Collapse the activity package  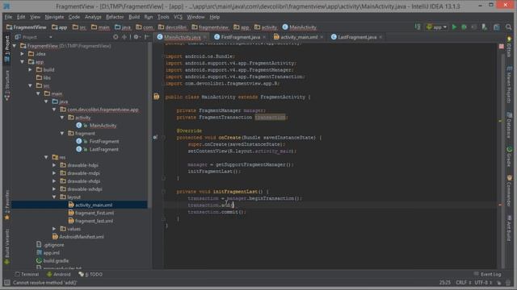pyautogui.click(x=62, y=118)
